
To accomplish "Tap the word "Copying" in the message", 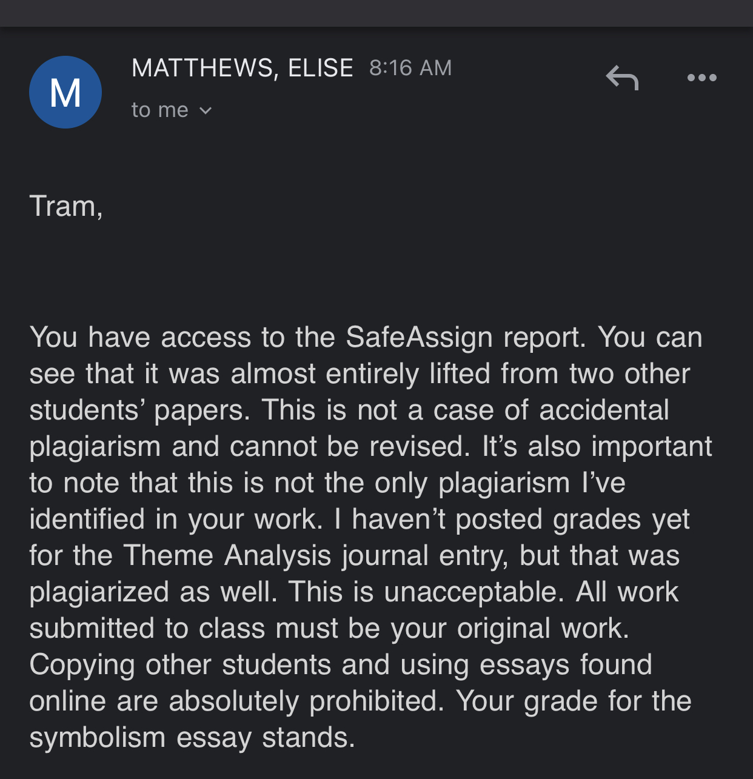I will tap(82, 664).
